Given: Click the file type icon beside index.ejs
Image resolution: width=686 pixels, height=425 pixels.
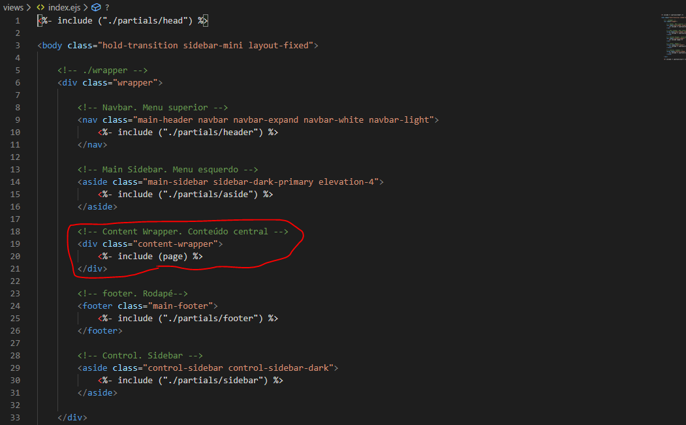Looking at the screenshot, I should pos(40,7).
